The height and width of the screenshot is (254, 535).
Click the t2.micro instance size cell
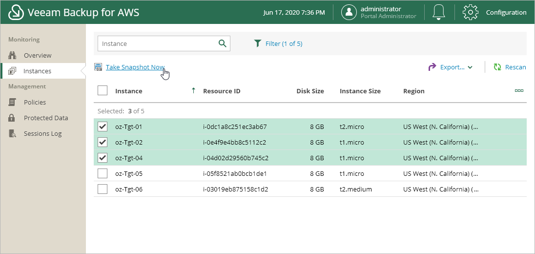[x=352, y=127]
